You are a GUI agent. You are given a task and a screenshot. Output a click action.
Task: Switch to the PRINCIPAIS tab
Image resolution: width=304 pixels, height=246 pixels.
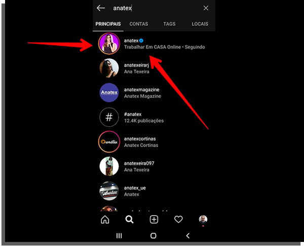tap(108, 24)
